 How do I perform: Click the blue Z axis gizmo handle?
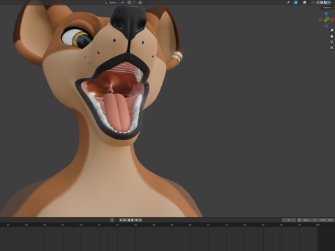[326, 13]
